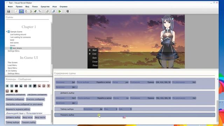This screenshot has width=224, height=126.
Task: Open the dark book icon on the toolbar
Action: 68,11
